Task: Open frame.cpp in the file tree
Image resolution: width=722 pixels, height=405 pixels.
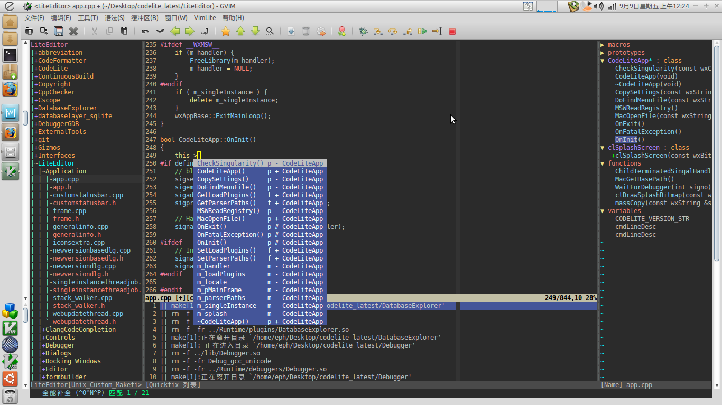Action: (x=69, y=211)
